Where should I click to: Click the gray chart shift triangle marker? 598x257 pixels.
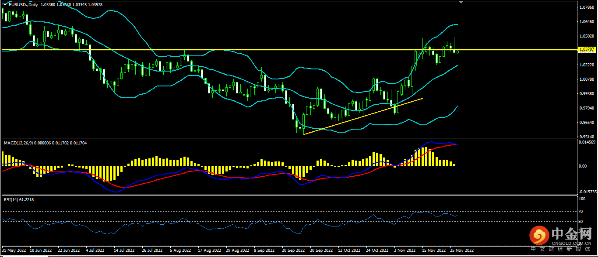pyautogui.click(x=460, y=3)
